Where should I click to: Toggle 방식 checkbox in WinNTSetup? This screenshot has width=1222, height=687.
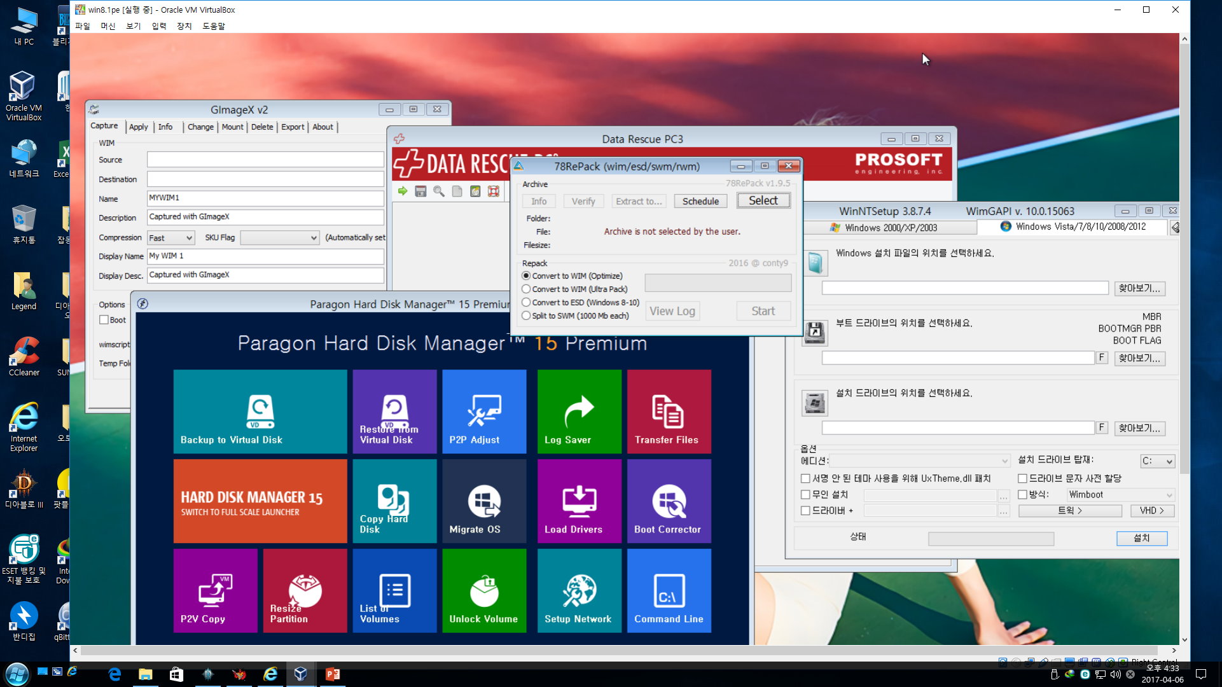tap(1023, 494)
